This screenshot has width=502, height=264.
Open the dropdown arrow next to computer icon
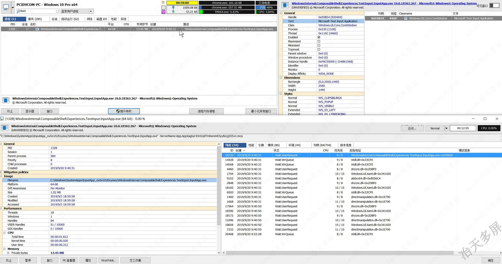click(13, 7)
